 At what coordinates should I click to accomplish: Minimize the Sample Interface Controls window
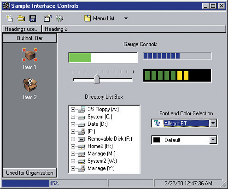pyautogui.click(x=206, y=6)
